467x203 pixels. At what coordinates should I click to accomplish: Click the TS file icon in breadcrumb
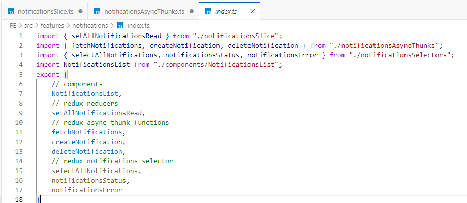(120, 25)
